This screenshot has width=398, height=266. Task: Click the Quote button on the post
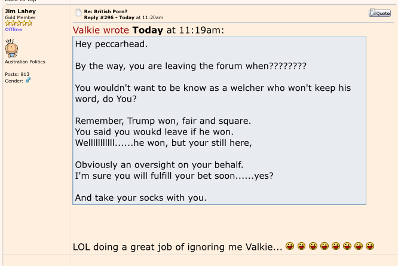click(379, 13)
